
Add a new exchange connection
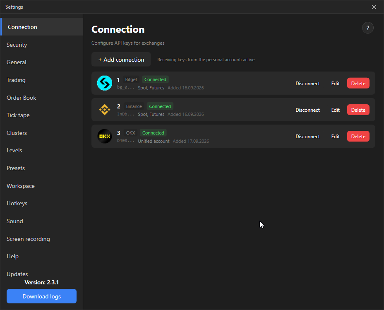click(121, 60)
